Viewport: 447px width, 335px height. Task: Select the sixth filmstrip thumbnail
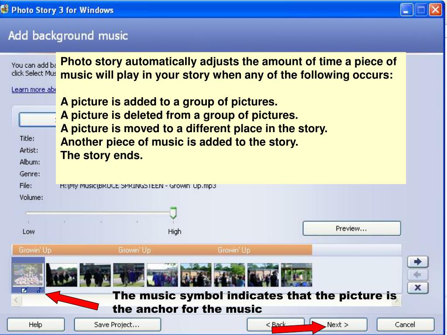click(x=196, y=275)
